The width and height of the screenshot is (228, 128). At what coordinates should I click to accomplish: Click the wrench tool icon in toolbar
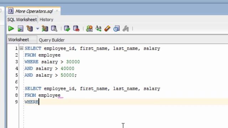coord(126,28)
